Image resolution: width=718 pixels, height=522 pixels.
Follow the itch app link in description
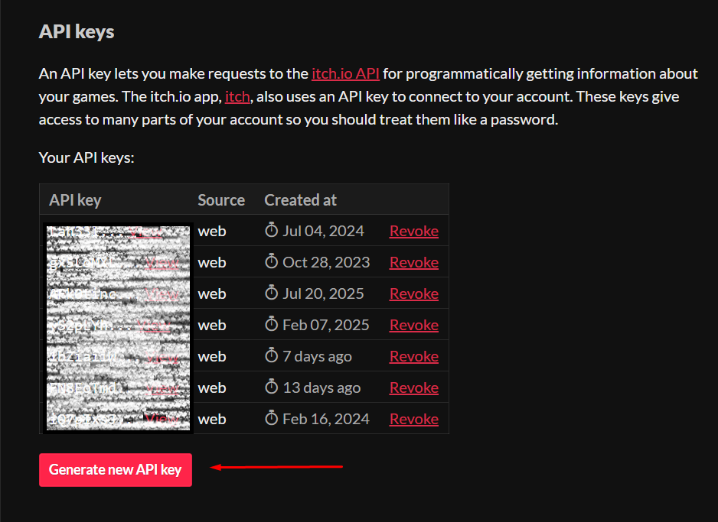[237, 97]
